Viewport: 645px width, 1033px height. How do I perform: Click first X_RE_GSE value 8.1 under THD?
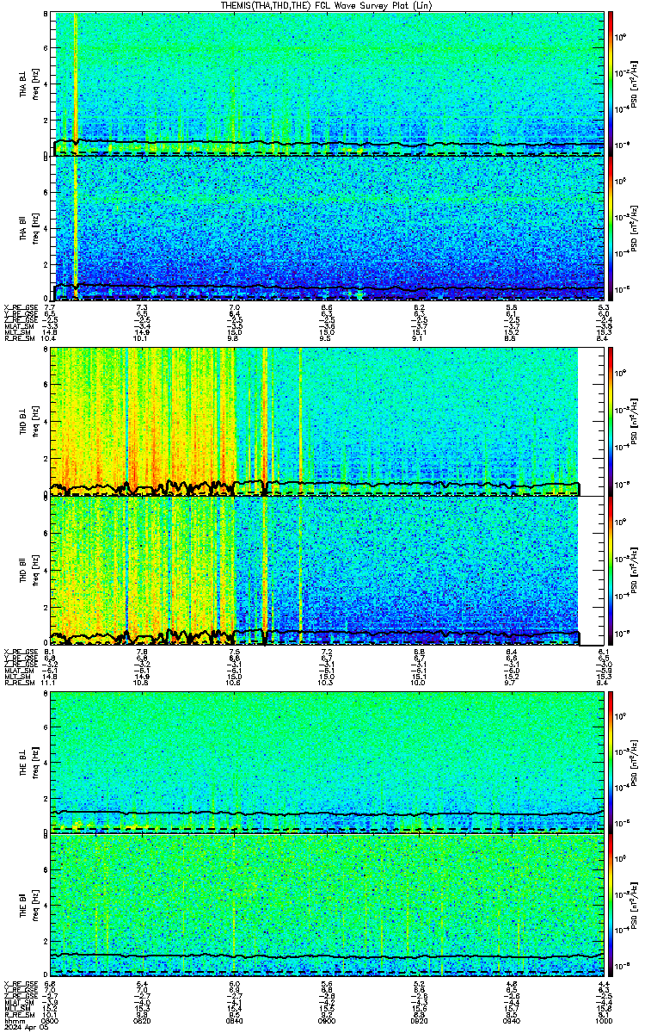[49, 651]
